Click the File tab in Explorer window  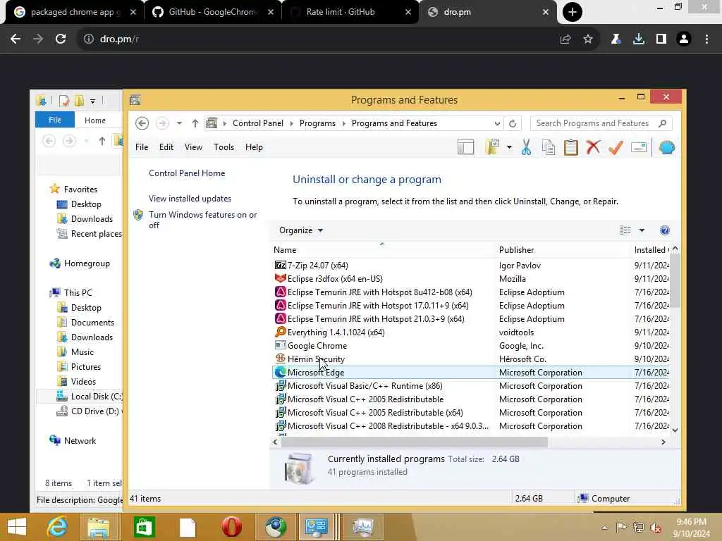pos(55,120)
